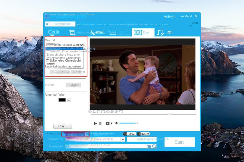244x162 pixels.
Task: Click the video preview frame
Action: [x=143, y=74]
